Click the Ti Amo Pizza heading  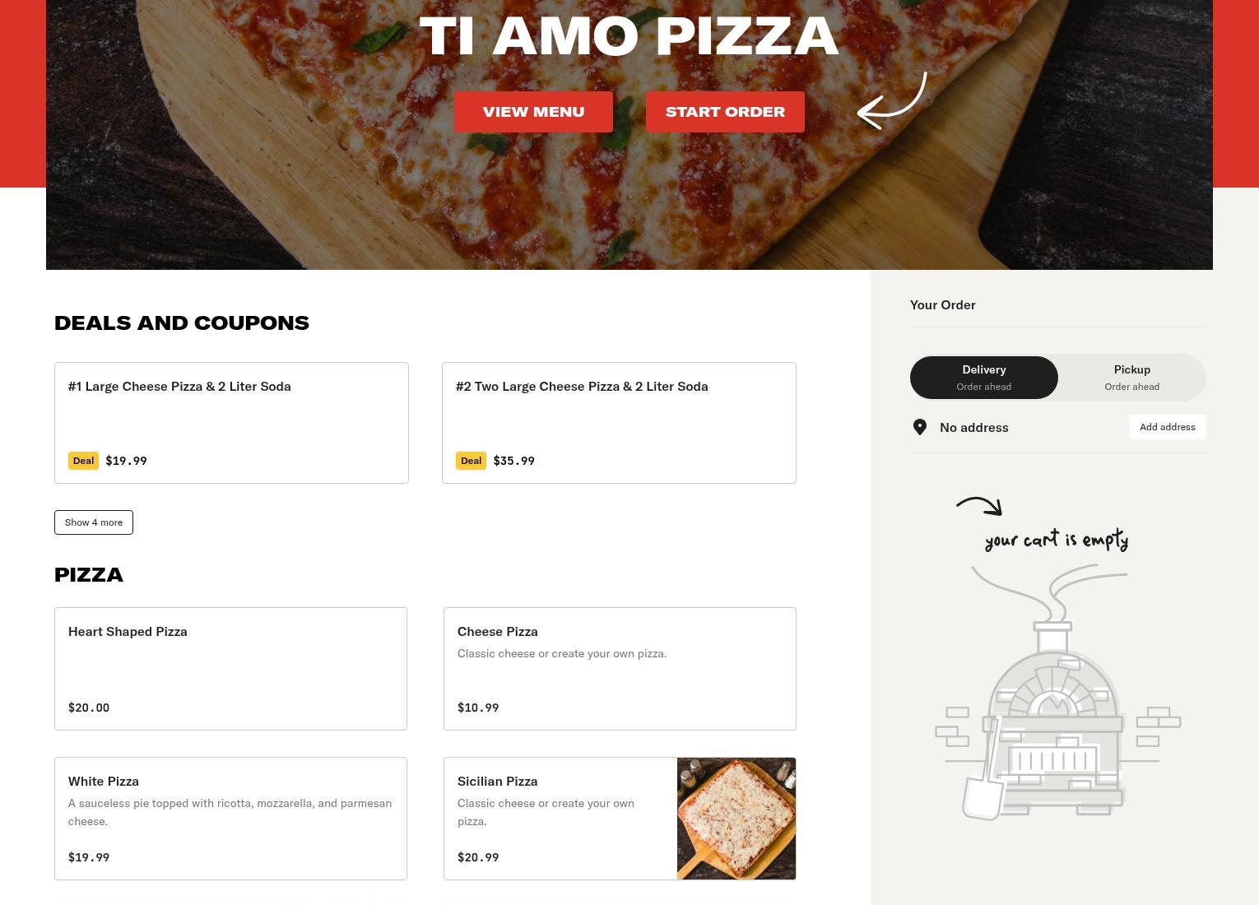629,36
